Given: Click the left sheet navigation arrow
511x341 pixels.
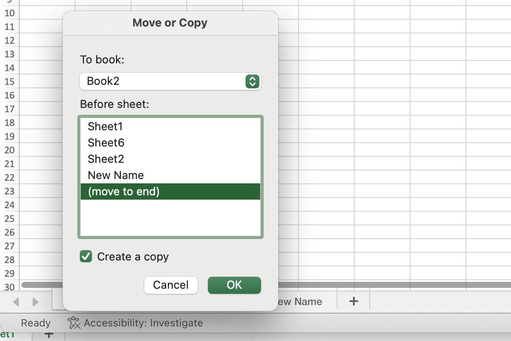Looking at the screenshot, I should pyautogui.click(x=15, y=302).
